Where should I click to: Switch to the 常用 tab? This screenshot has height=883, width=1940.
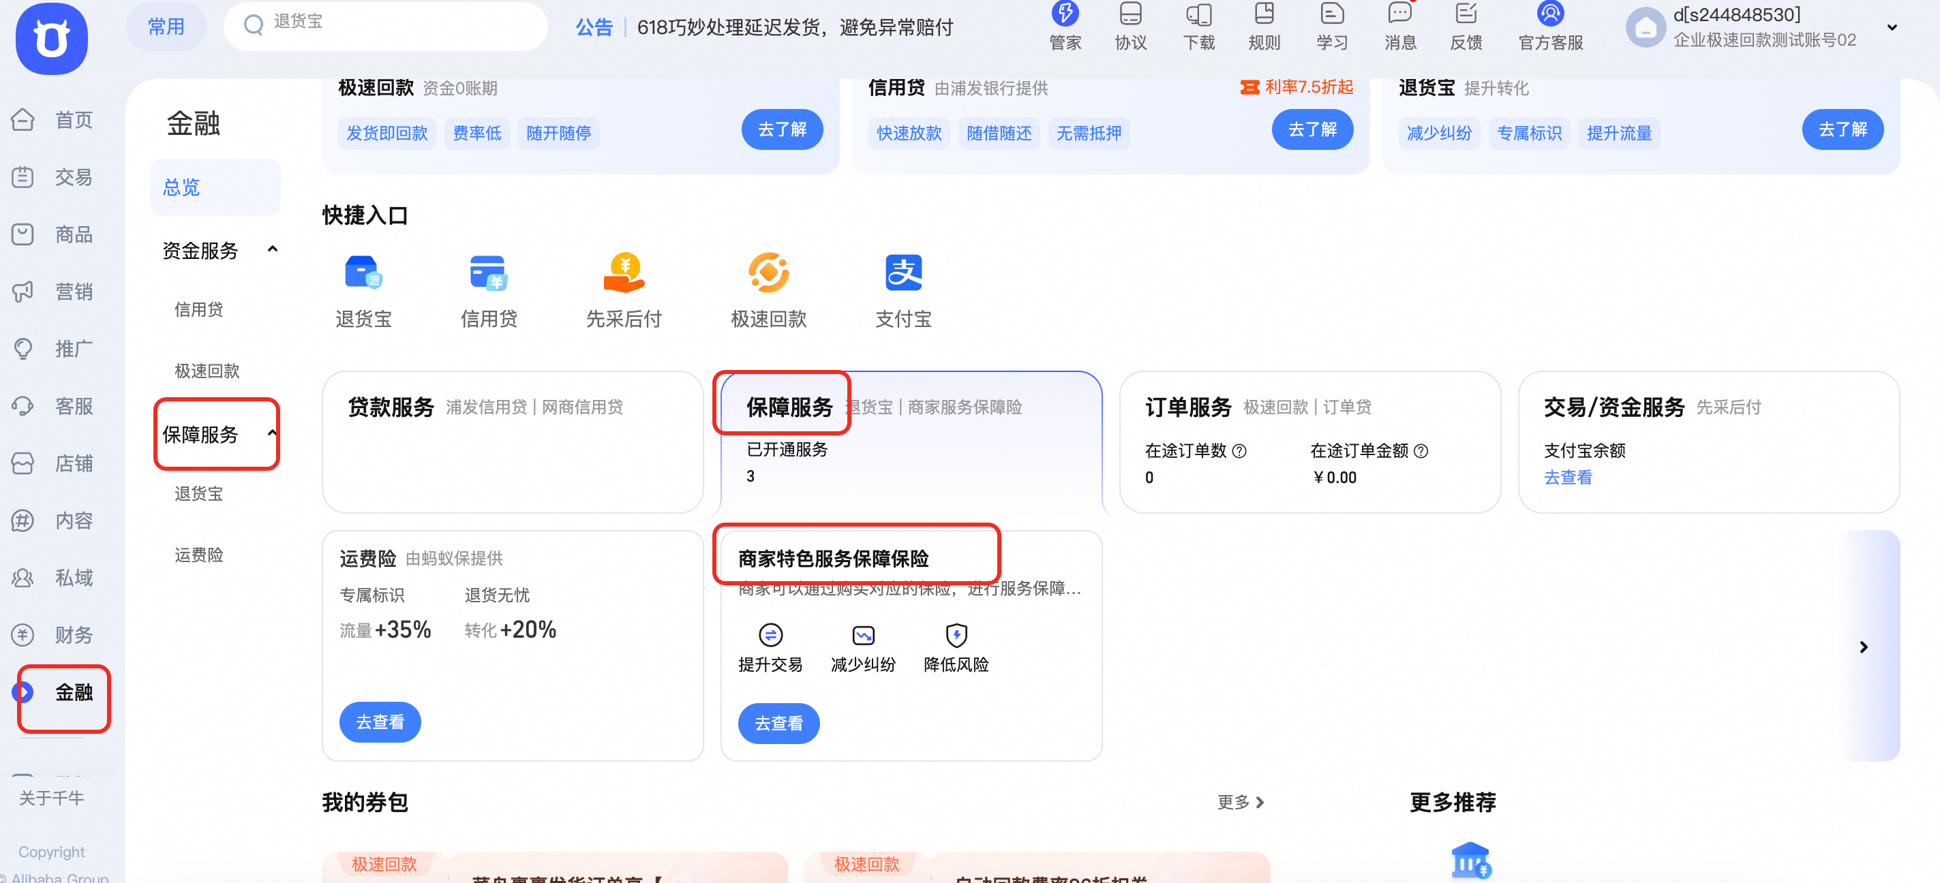tap(166, 26)
